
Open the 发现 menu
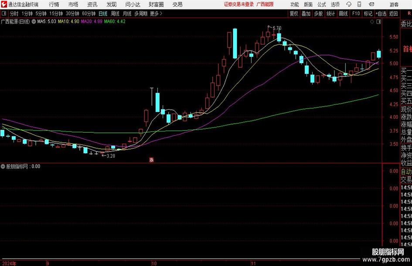(112, 4)
